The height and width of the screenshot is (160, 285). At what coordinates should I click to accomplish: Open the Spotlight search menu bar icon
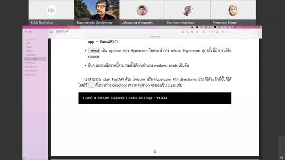point(228,27)
